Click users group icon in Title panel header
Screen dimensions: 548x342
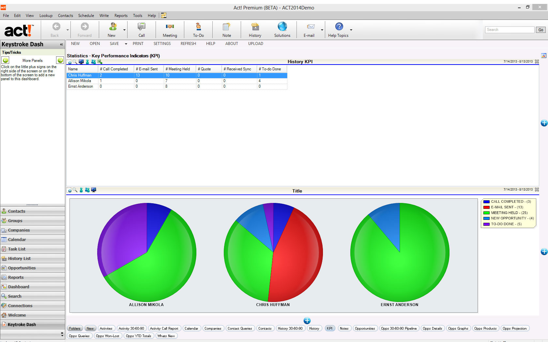pos(87,190)
